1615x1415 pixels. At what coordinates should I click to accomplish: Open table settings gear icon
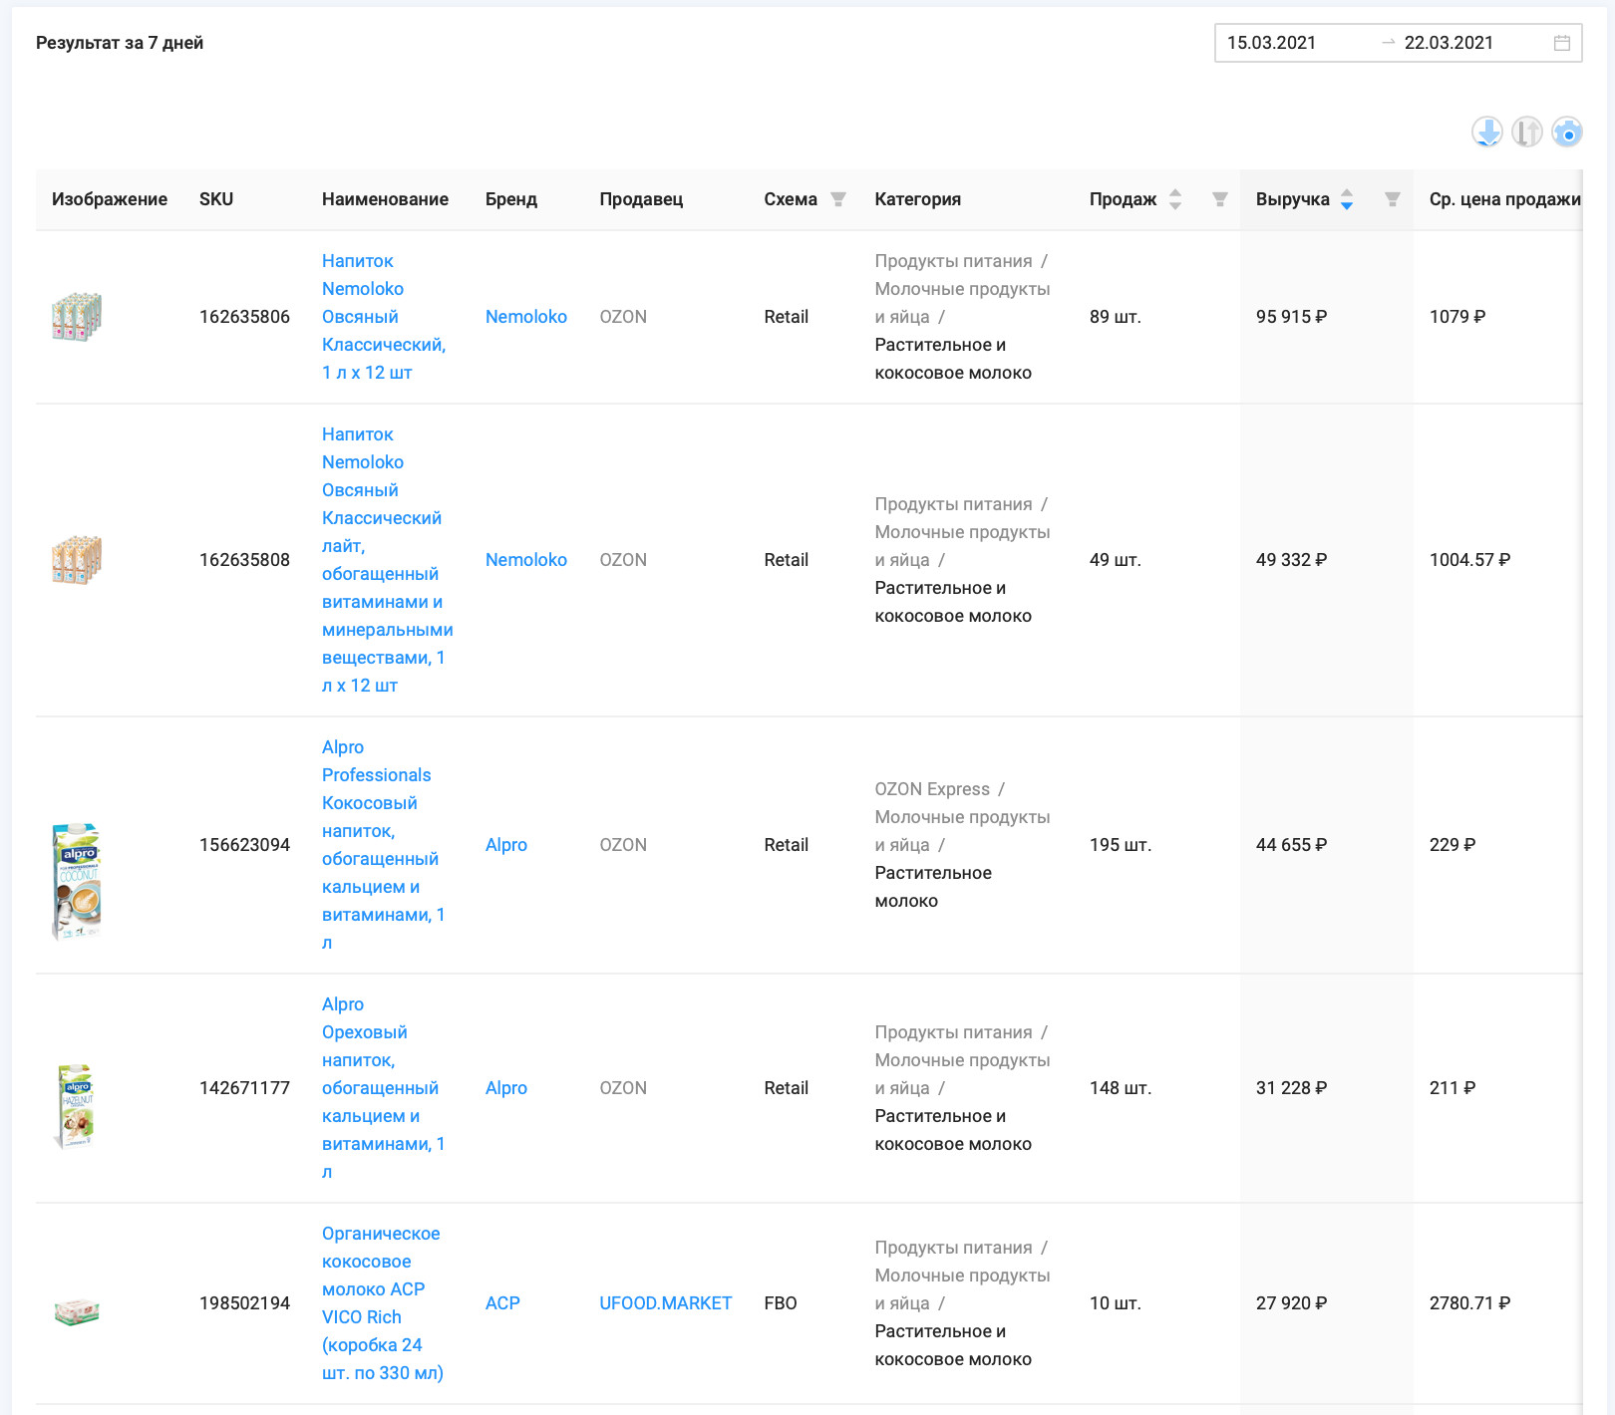coord(1567,132)
